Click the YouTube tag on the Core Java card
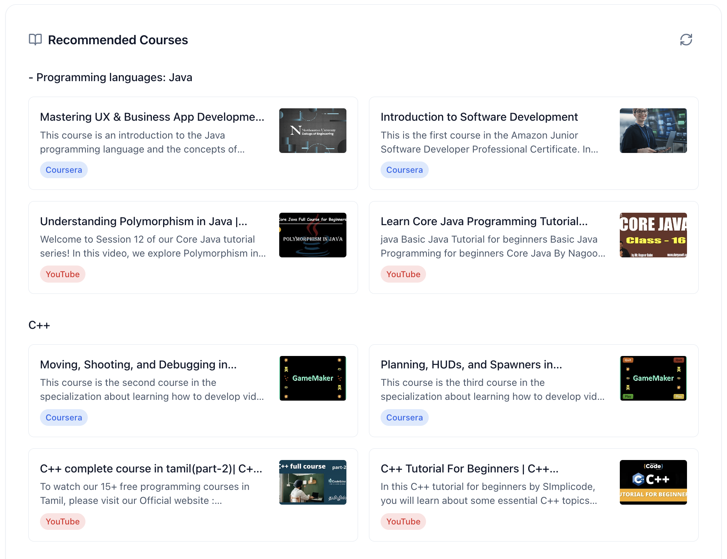 (x=403, y=274)
